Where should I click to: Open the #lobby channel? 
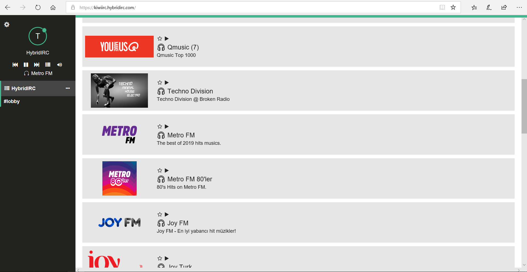tap(38, 101)
